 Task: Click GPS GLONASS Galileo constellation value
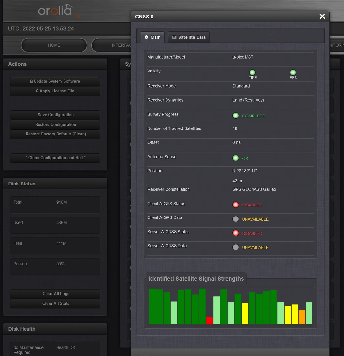click(254, 189)
